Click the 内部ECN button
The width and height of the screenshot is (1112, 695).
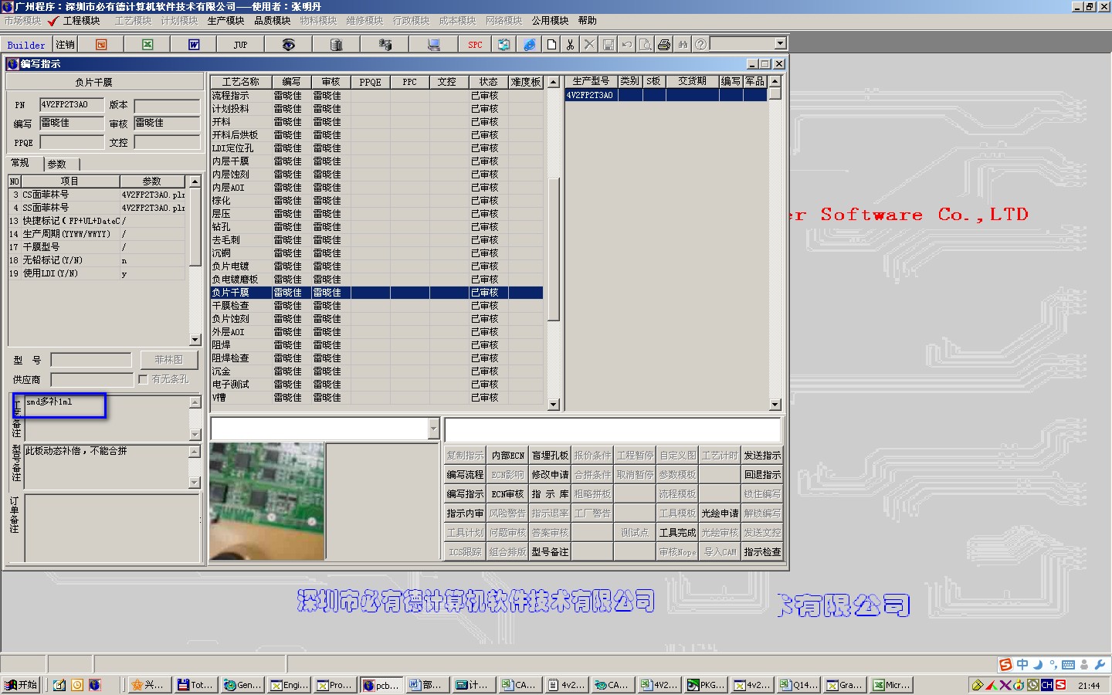pos(507,456)
